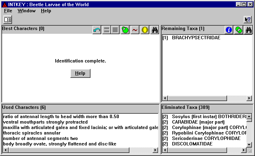Select 'thoracic spiracles annular' used character
This screenshot has width=255, height=156.
pos(32,133)
